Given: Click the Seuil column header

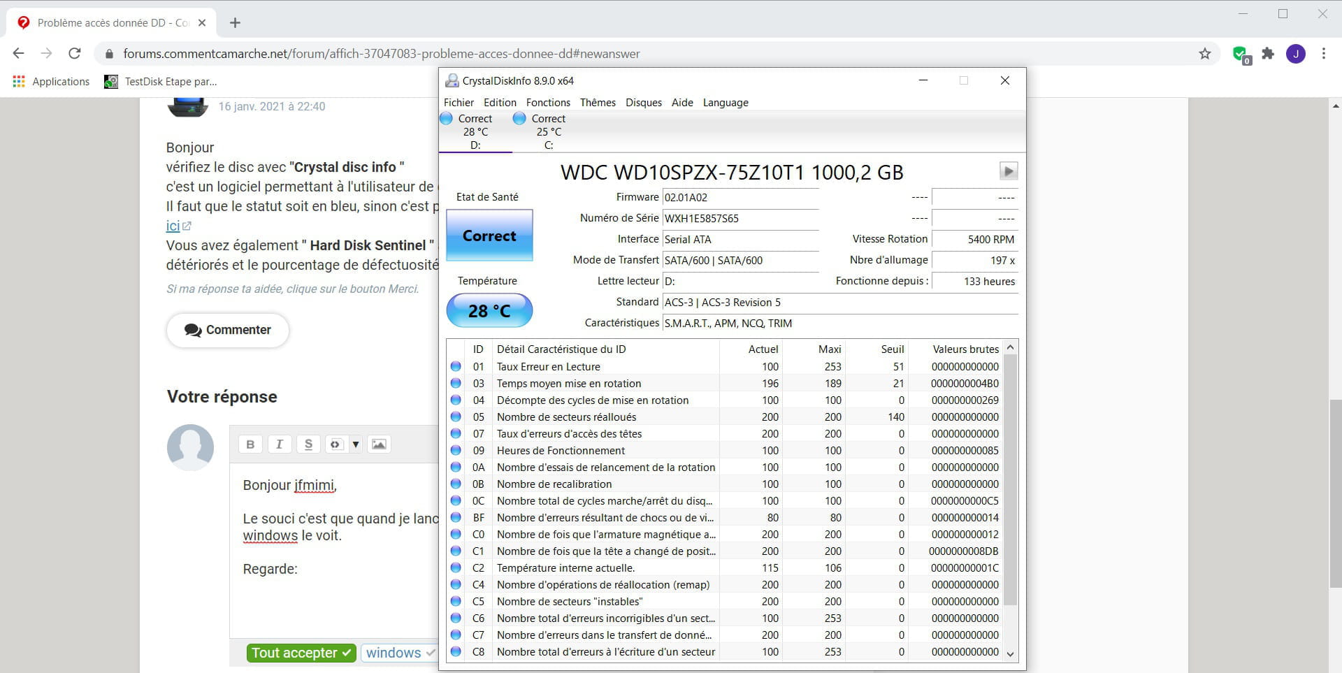Looking at the screenshot, I should click(x=892, y=349).
